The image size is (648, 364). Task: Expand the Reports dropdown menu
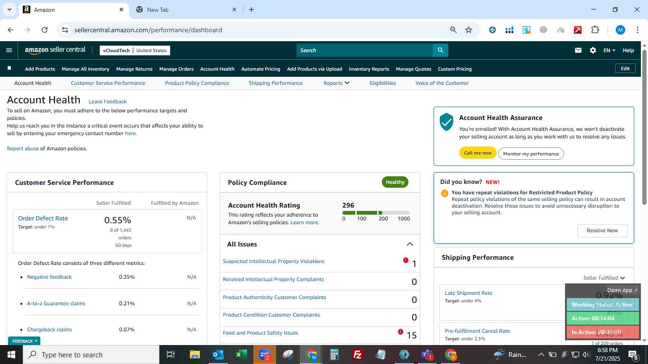pos(336,83)
